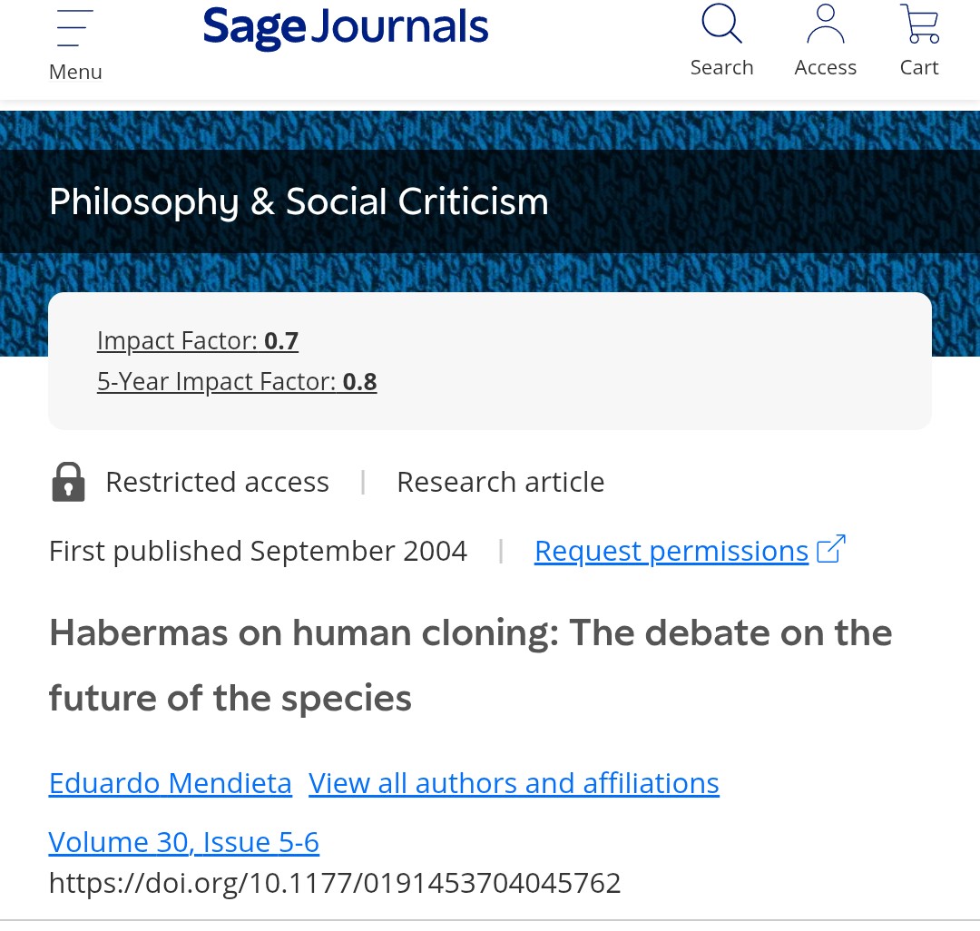The width and height of the screenshot is (980, 931).
Task: Open the hamburger Menu icon
Action: tap(74, 27)
